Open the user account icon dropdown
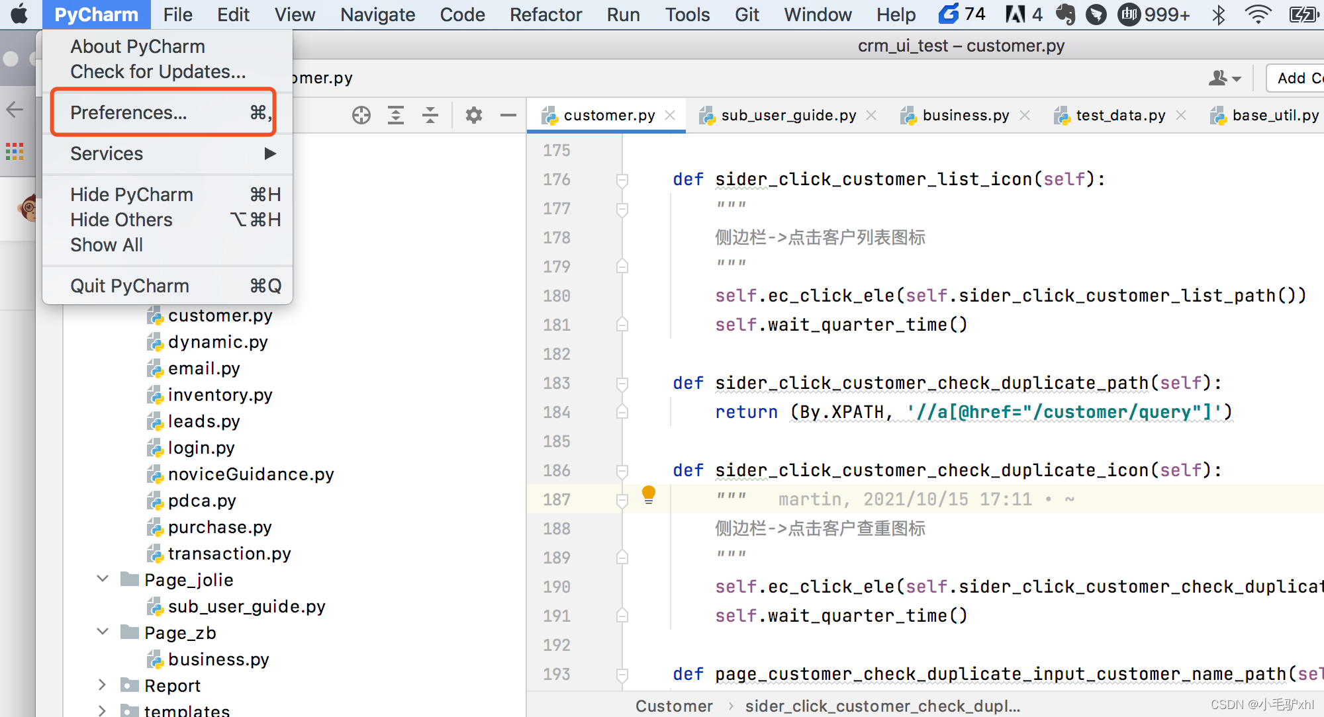1324x717 pixels. coord(1223,78)
